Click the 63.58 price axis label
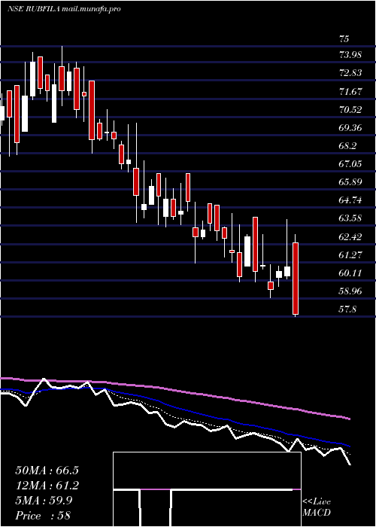 [350, 218]
